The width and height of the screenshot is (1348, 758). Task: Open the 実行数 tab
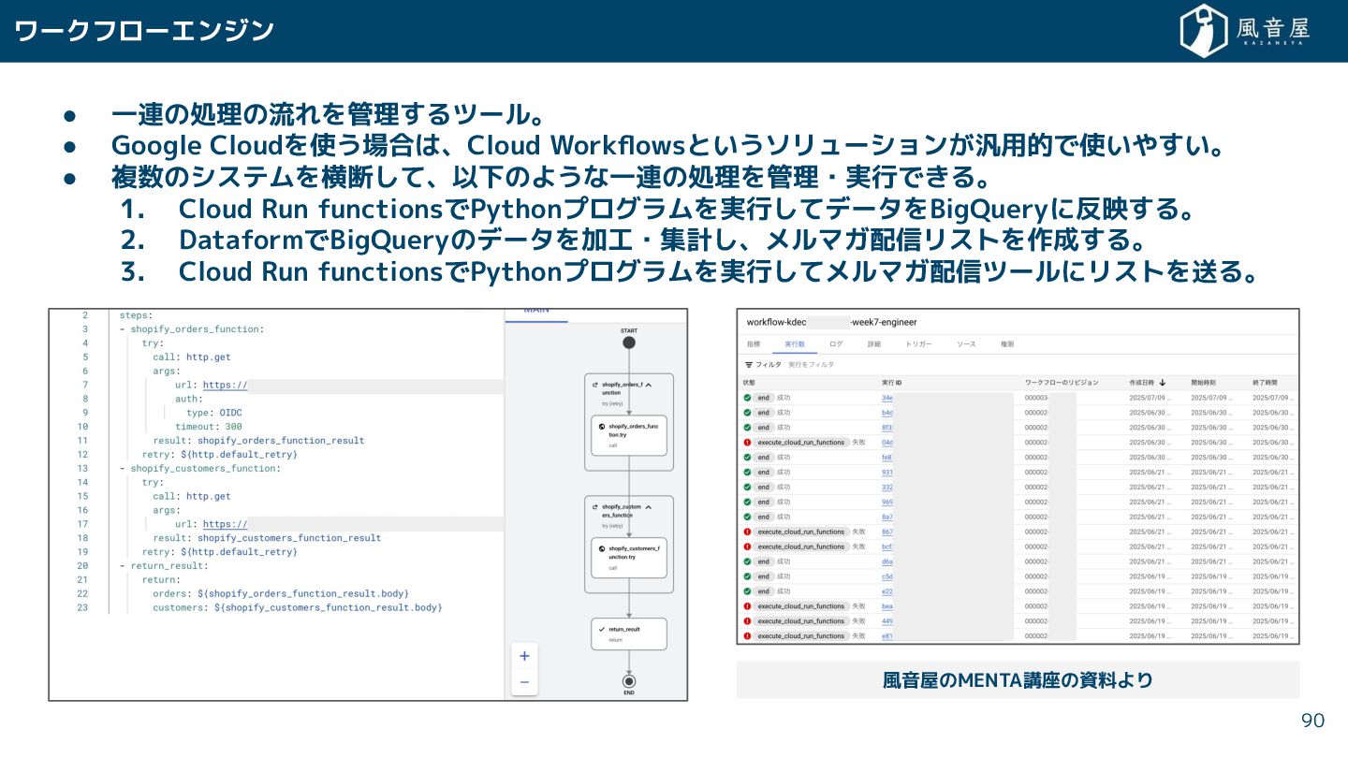point(795,344)
